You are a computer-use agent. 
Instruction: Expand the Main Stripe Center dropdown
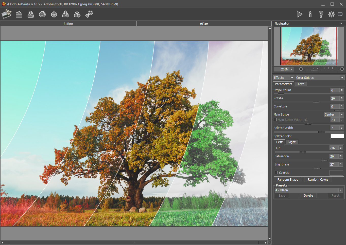(x=334, y=115)
